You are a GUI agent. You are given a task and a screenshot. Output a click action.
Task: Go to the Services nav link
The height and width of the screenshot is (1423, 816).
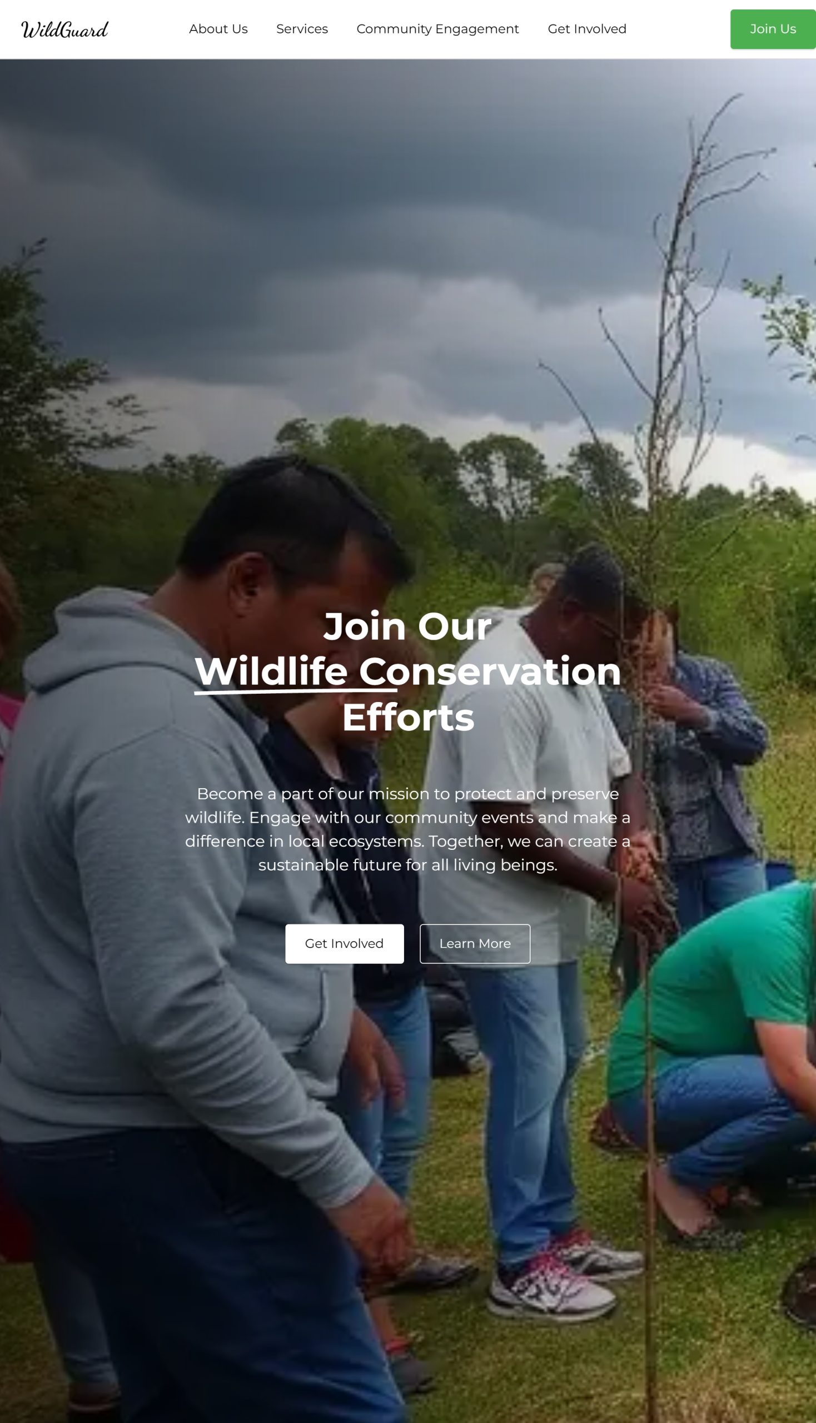[x=302, y=29]
